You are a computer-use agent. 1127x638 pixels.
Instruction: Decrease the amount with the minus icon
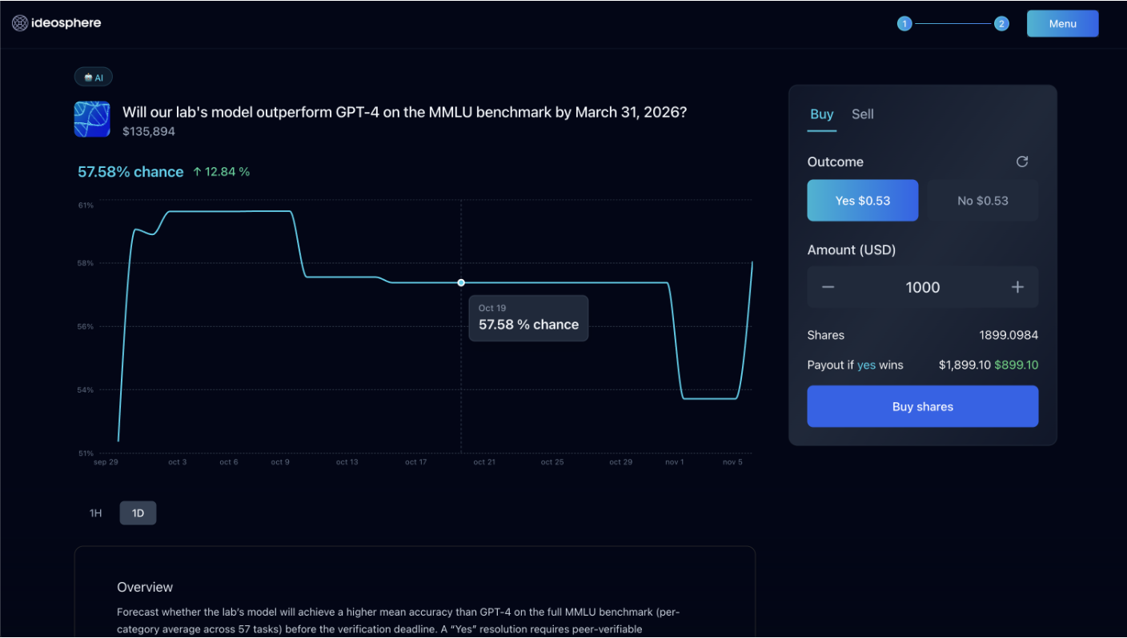tap(828, 287)
